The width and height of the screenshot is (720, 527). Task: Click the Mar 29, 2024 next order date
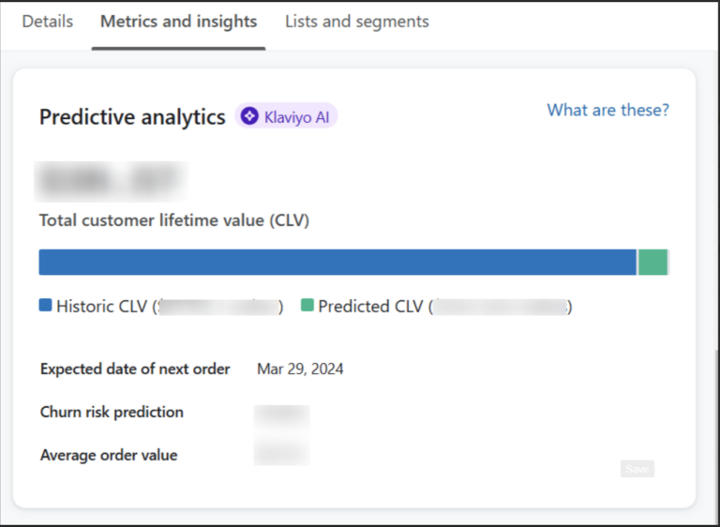pyautogui.click(x=300, y=369)
